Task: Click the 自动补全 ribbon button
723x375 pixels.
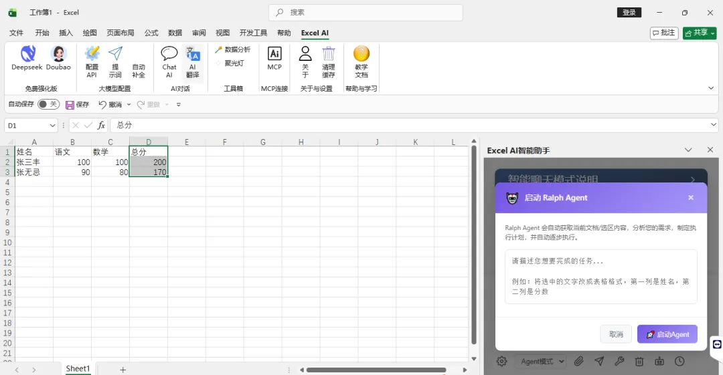Action: pos(139,70)
